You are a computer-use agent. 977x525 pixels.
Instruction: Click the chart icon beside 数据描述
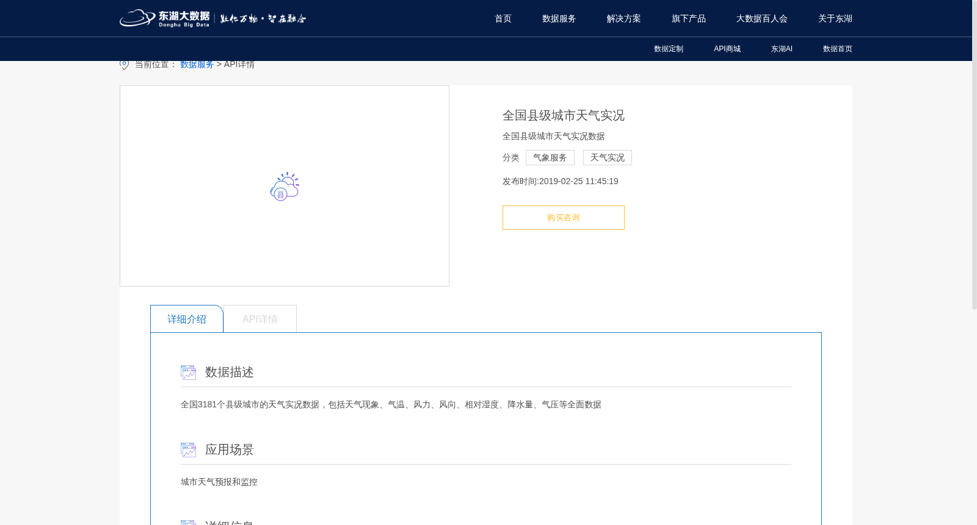tap(188, 373)
